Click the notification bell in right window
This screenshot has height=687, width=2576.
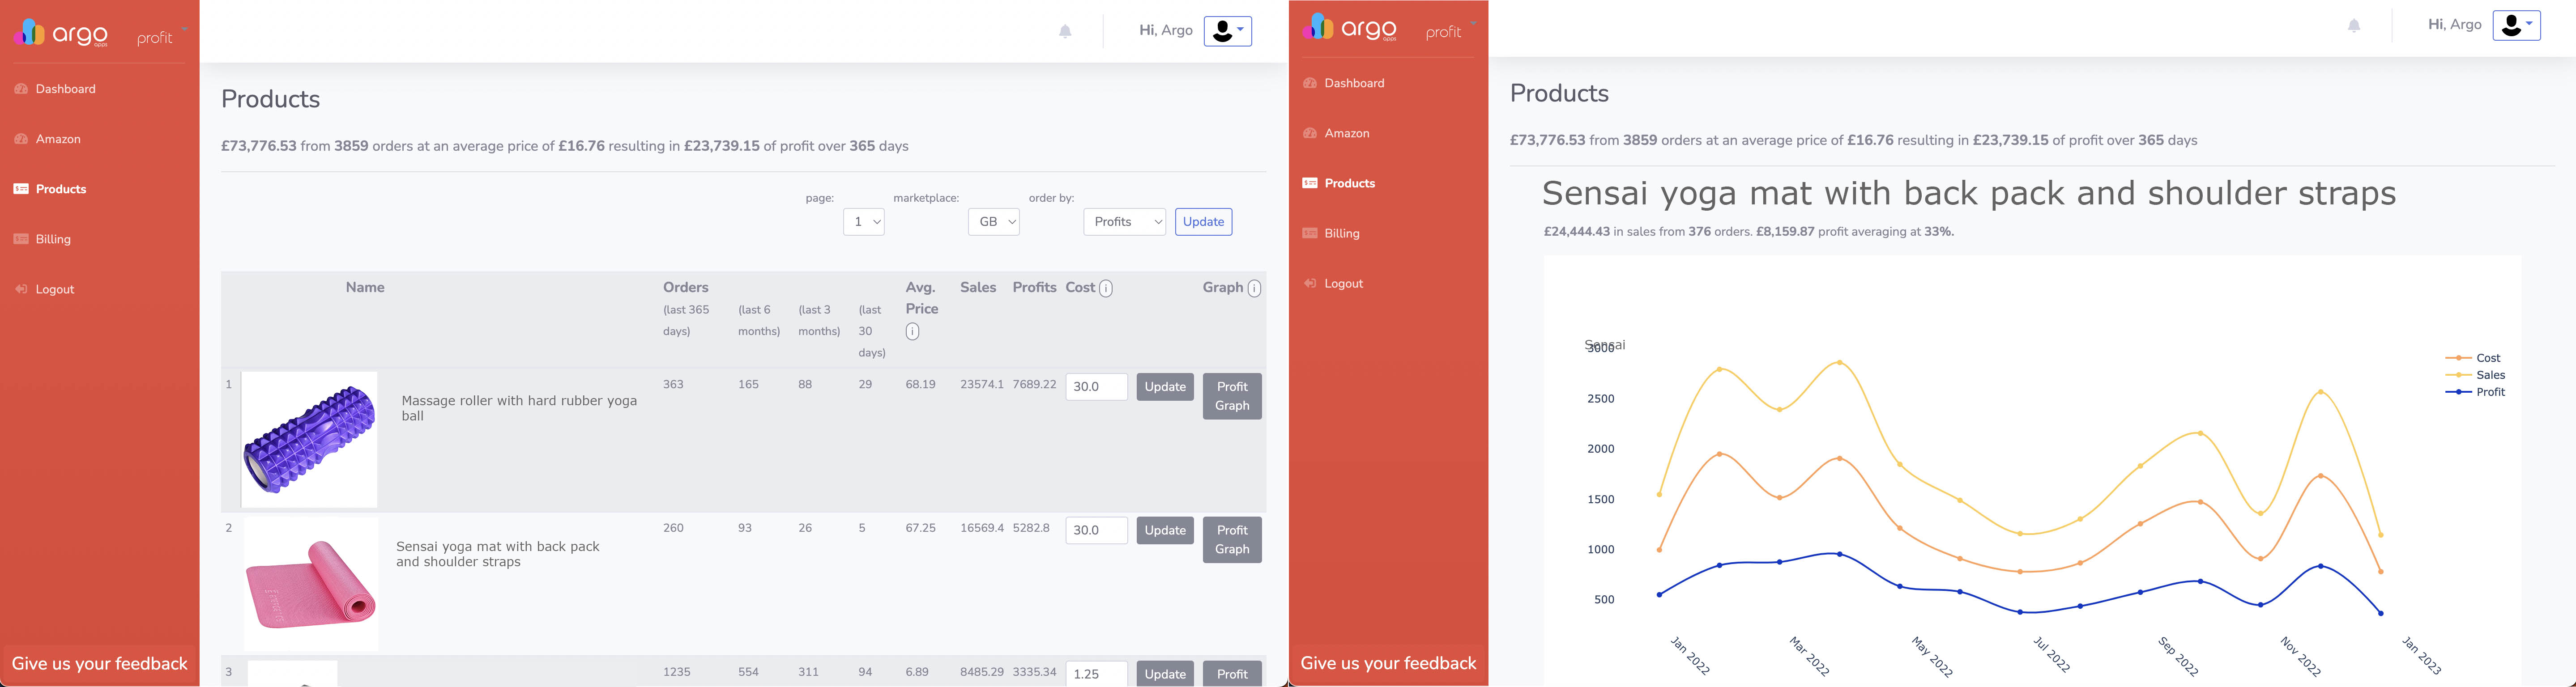(x=2354, y=26)
